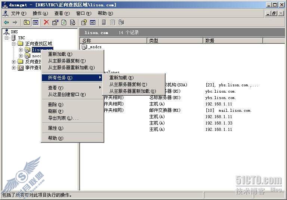287x200 pixels.
Task: Click the forward lookup zones folder icon
Action: (20, 44)
